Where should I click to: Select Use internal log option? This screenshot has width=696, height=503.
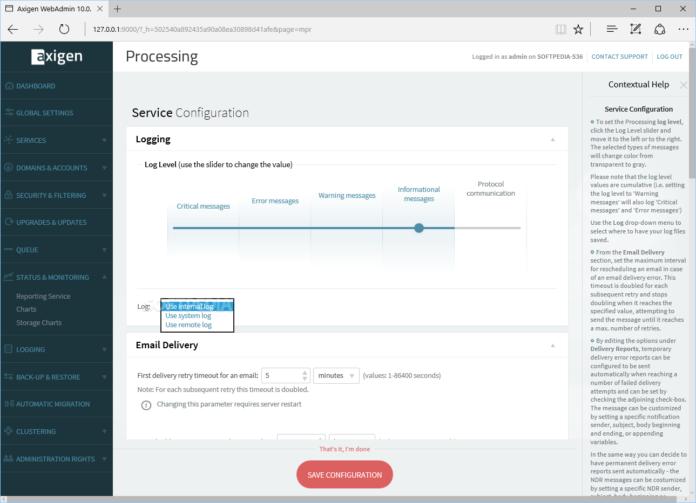[197, 306]
